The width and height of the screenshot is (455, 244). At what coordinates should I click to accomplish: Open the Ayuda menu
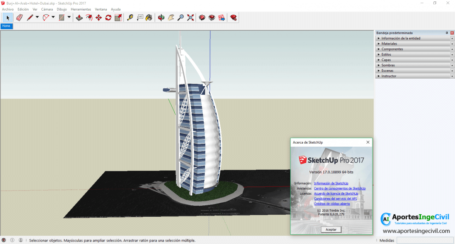115,9
